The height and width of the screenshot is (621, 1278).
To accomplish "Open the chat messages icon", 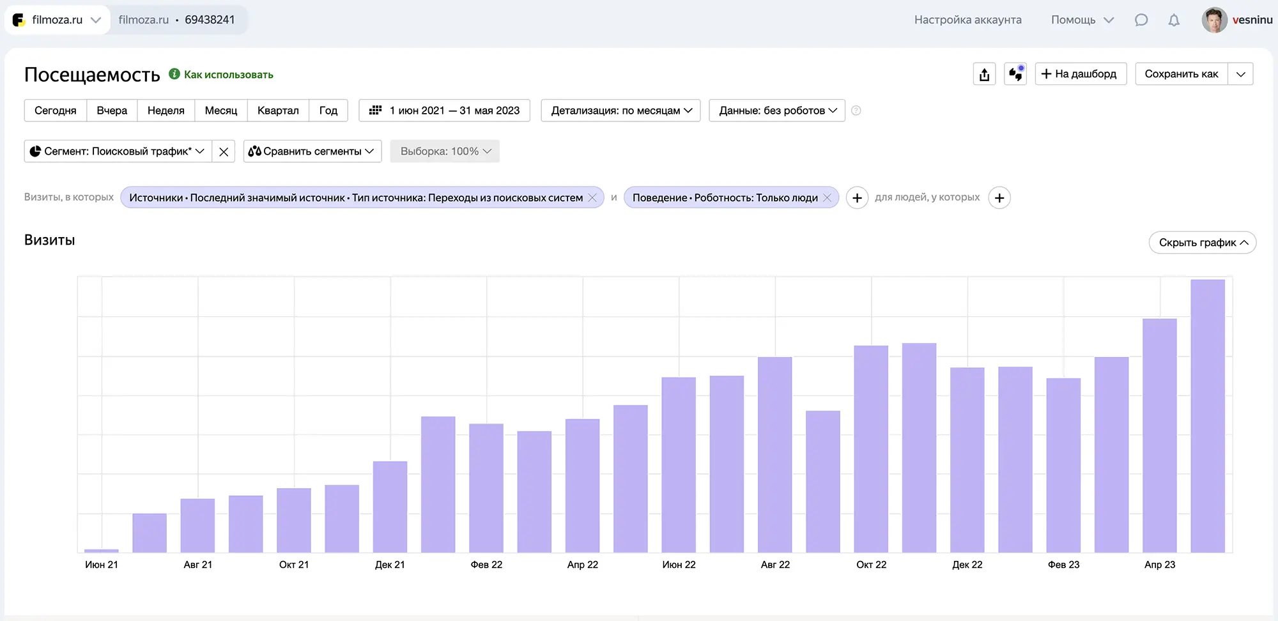I will pyautogui.click(x=1141, y=20).
